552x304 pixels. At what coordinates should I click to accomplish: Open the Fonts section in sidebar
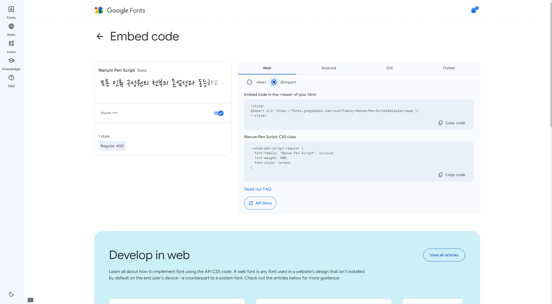(11, 13)
